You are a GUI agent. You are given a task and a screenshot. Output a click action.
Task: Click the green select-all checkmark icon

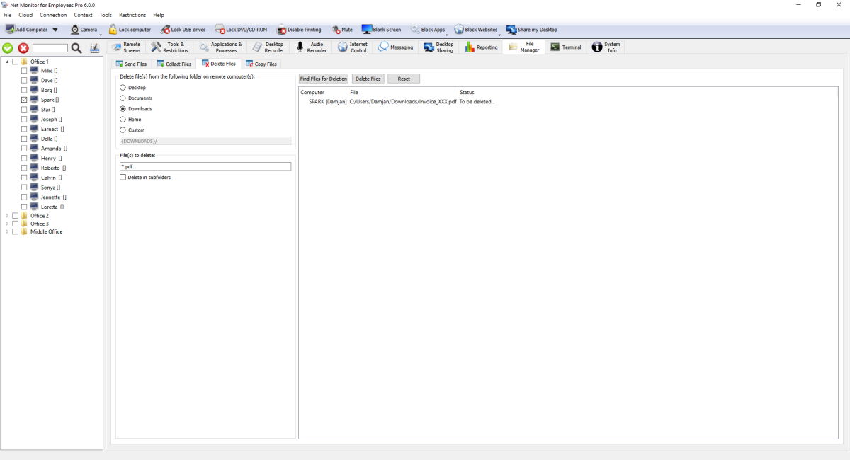coord(8,48)
